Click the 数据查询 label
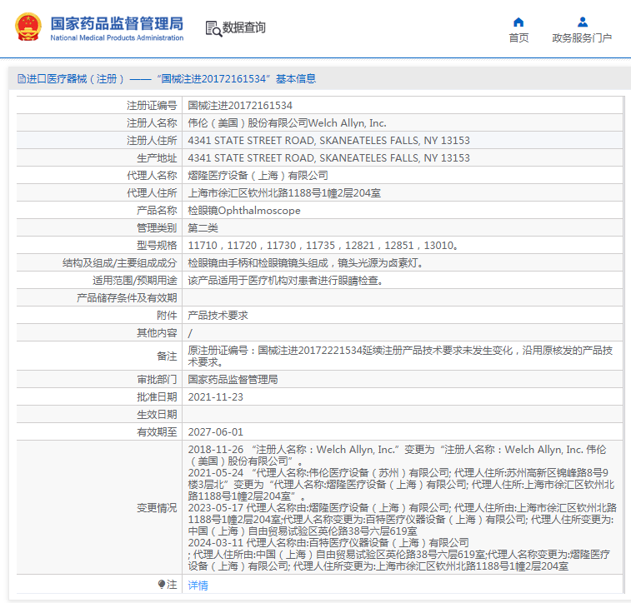 click(244, 27)
